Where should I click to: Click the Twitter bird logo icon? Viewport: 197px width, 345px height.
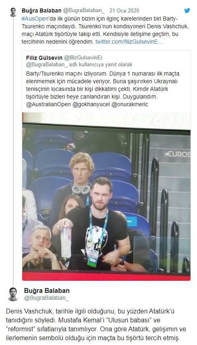pos(187,11)
